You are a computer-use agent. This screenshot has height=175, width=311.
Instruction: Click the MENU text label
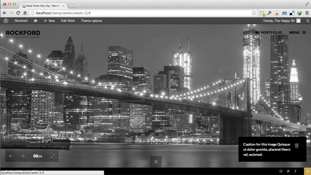tap(294, 33)
